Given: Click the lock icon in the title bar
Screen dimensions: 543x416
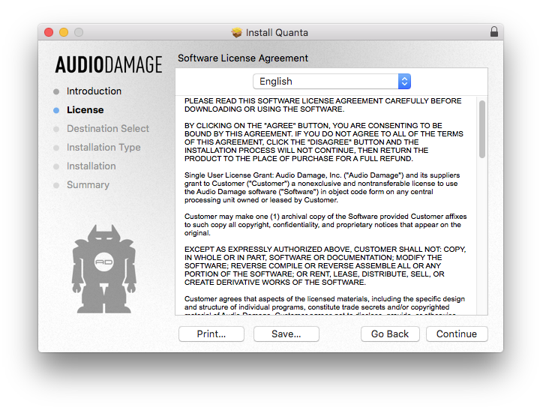Looking at the screenshot, I should (493, 31).
